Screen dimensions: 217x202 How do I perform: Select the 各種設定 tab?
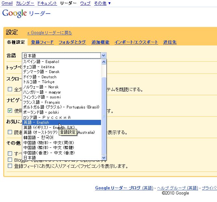point(16,42)
